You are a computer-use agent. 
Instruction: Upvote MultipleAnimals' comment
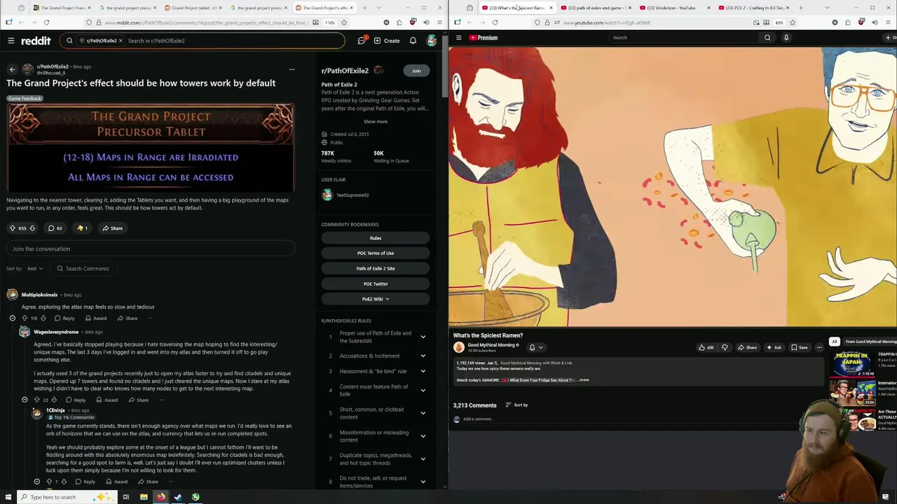25,318
